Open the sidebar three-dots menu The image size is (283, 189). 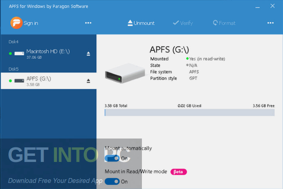pyautogui.click(x=88, y=23)
